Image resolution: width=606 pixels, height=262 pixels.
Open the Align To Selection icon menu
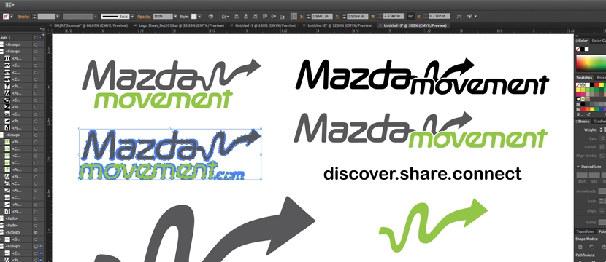point(225,17)
